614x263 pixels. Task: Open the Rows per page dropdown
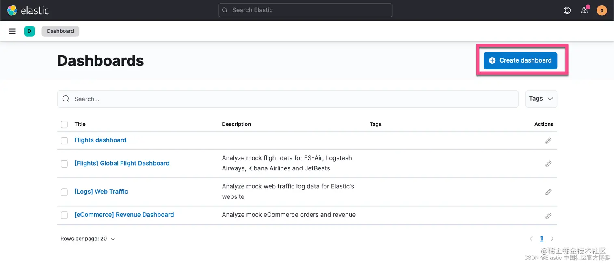click(88, 239)
